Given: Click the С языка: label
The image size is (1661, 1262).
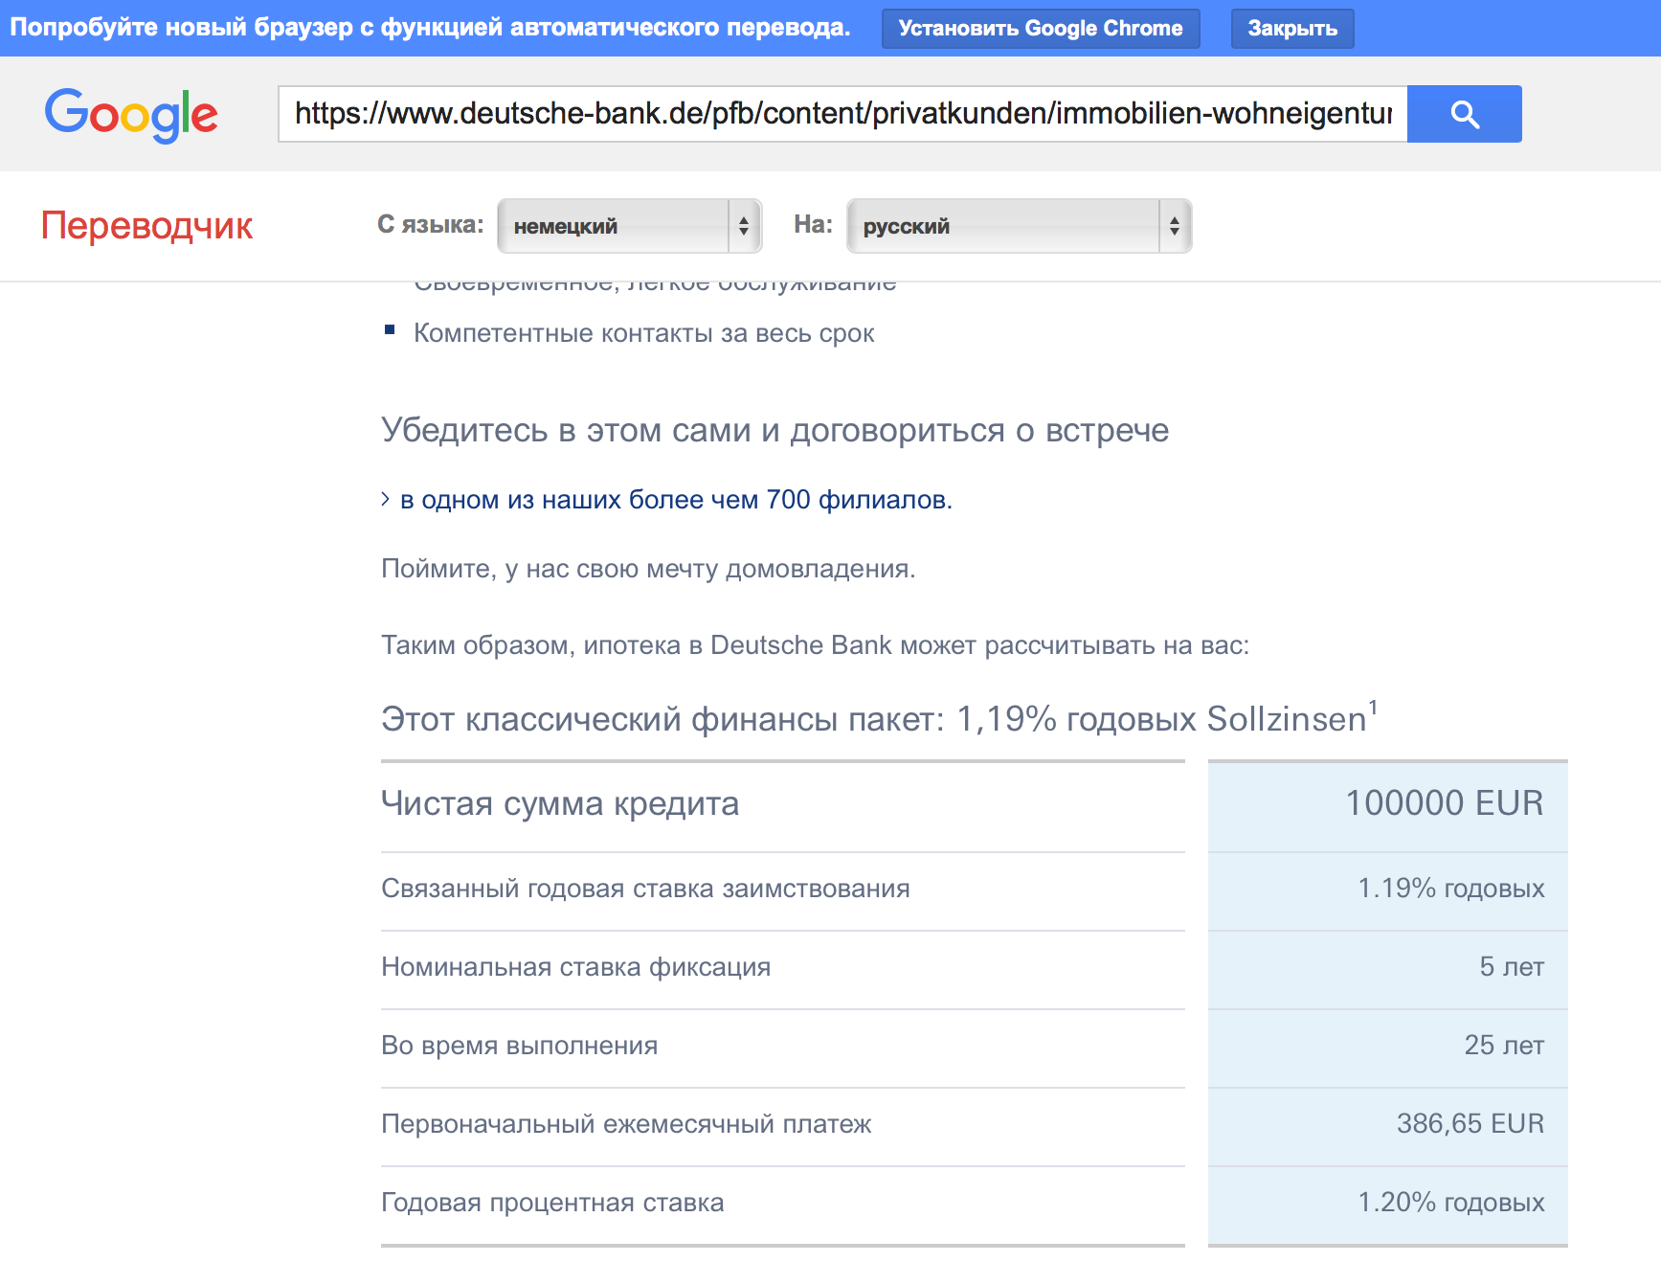Looking at the screenshot, I should pos(431,225).
